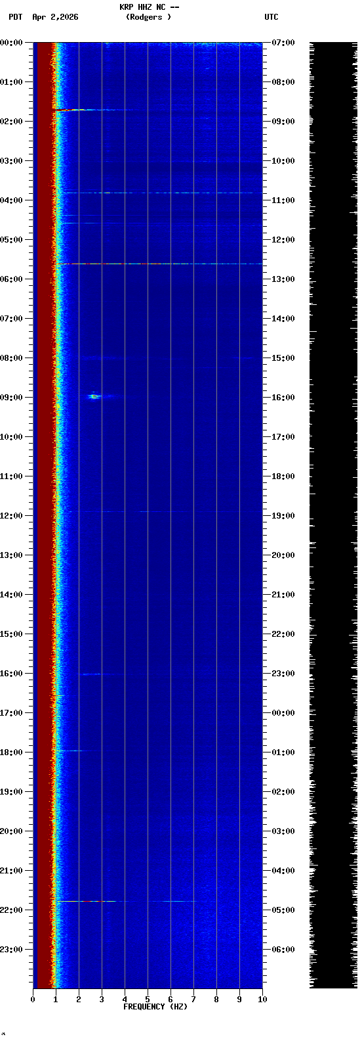Click the UTC time label '07:00'
The height and width of the screenshot is (1041, 362).
pos(283,43)
